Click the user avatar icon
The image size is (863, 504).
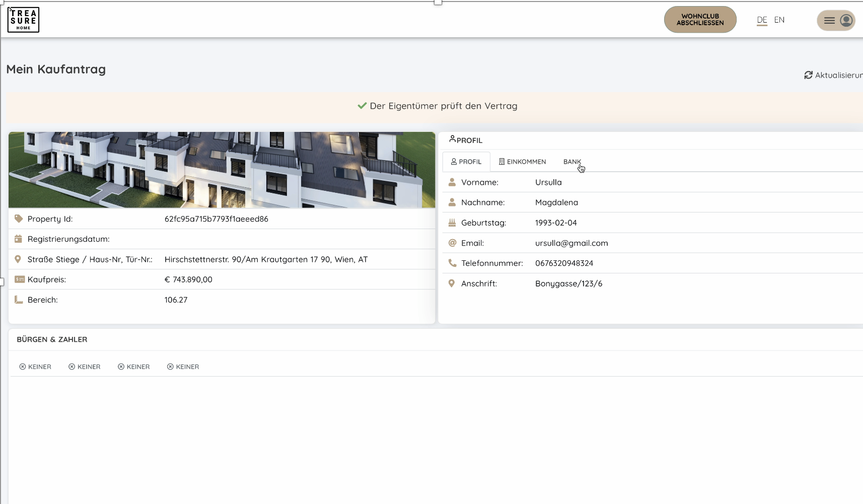coord(846,20)
